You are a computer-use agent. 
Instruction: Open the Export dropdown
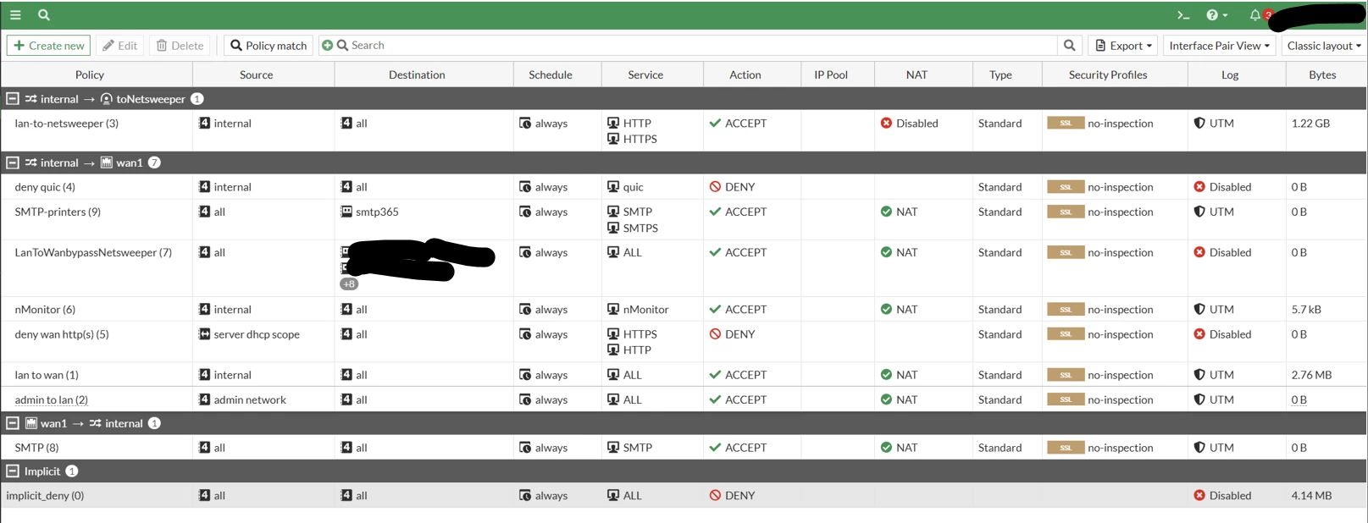(x=1123, y=46)
